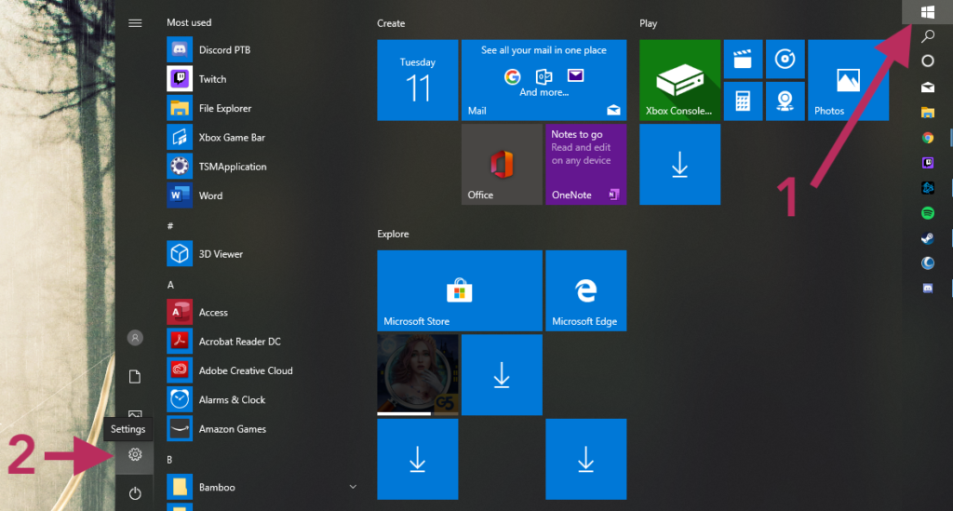Viewport: 953px width, 511px height.
Task: Click download tile beside the G5 game tile
Action: click(x=502, y=375)
